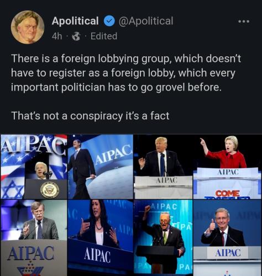Open photo of man walking across AIPAC stage

coord(101,167)
